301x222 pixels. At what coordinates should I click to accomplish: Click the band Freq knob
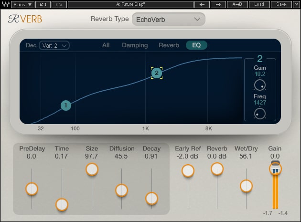260,114
